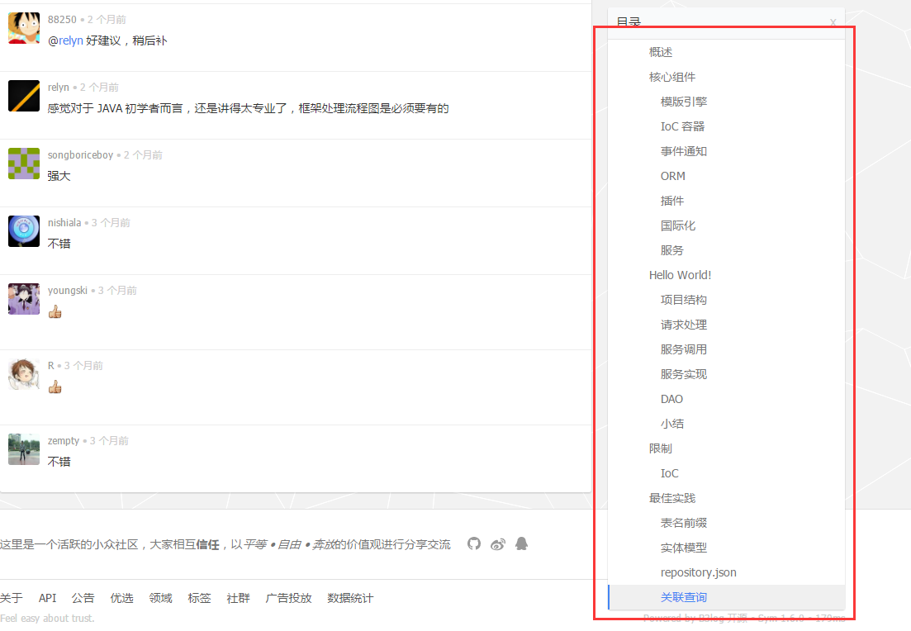
Task: Open the nishiala username link
Action: 64,222
